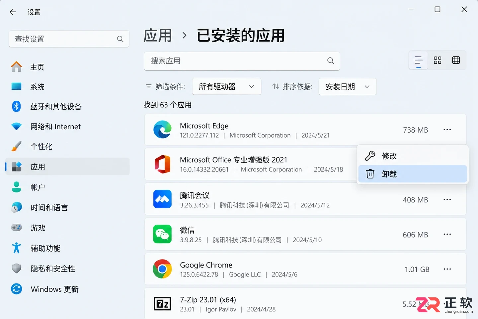Open 网络和 Internet settings
This screenshot has height=319, width=478.
pyautogui.click(x=68, y=127)
